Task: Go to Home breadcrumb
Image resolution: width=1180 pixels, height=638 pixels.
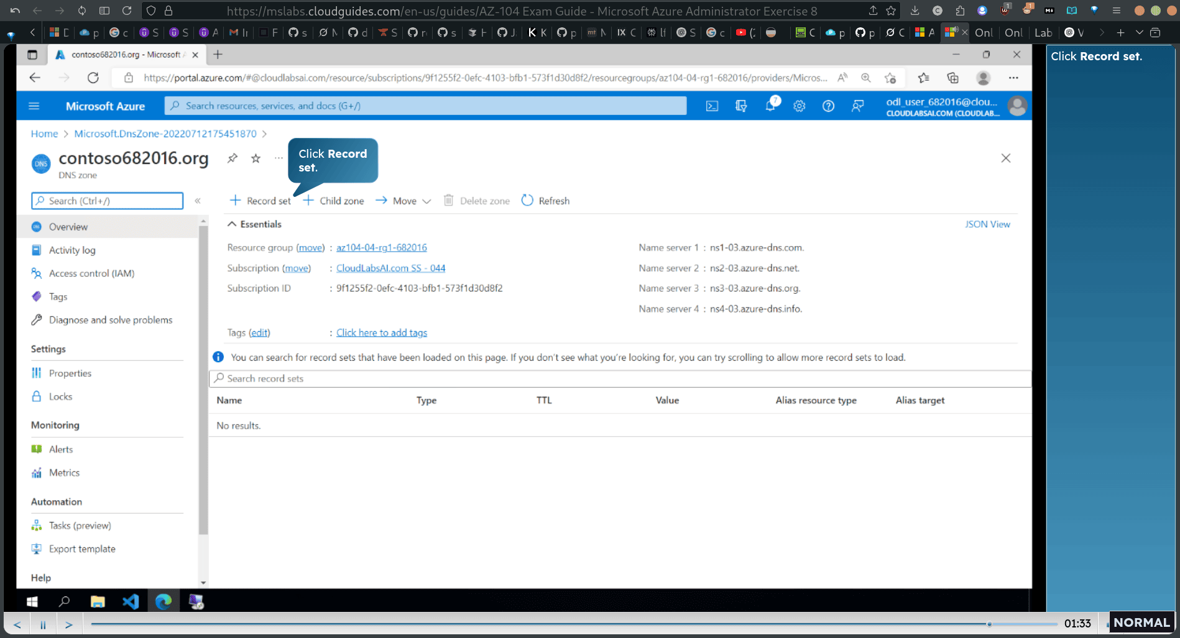Action: click(x=44, y=134)
